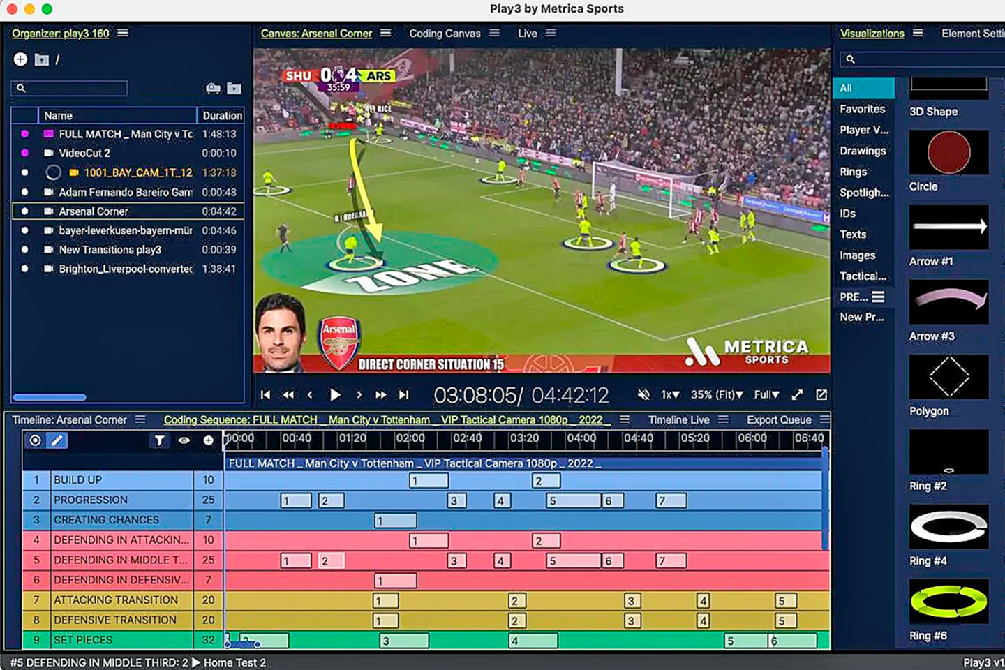The height and width of the screenshot is (670, 1005).
Task: Select the Images visualizations category
Action: (x=858, y=255)
